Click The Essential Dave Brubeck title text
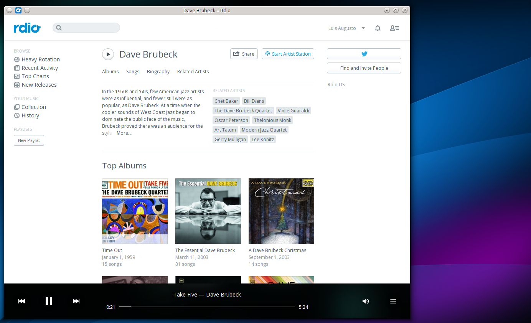 click(205, 250)
